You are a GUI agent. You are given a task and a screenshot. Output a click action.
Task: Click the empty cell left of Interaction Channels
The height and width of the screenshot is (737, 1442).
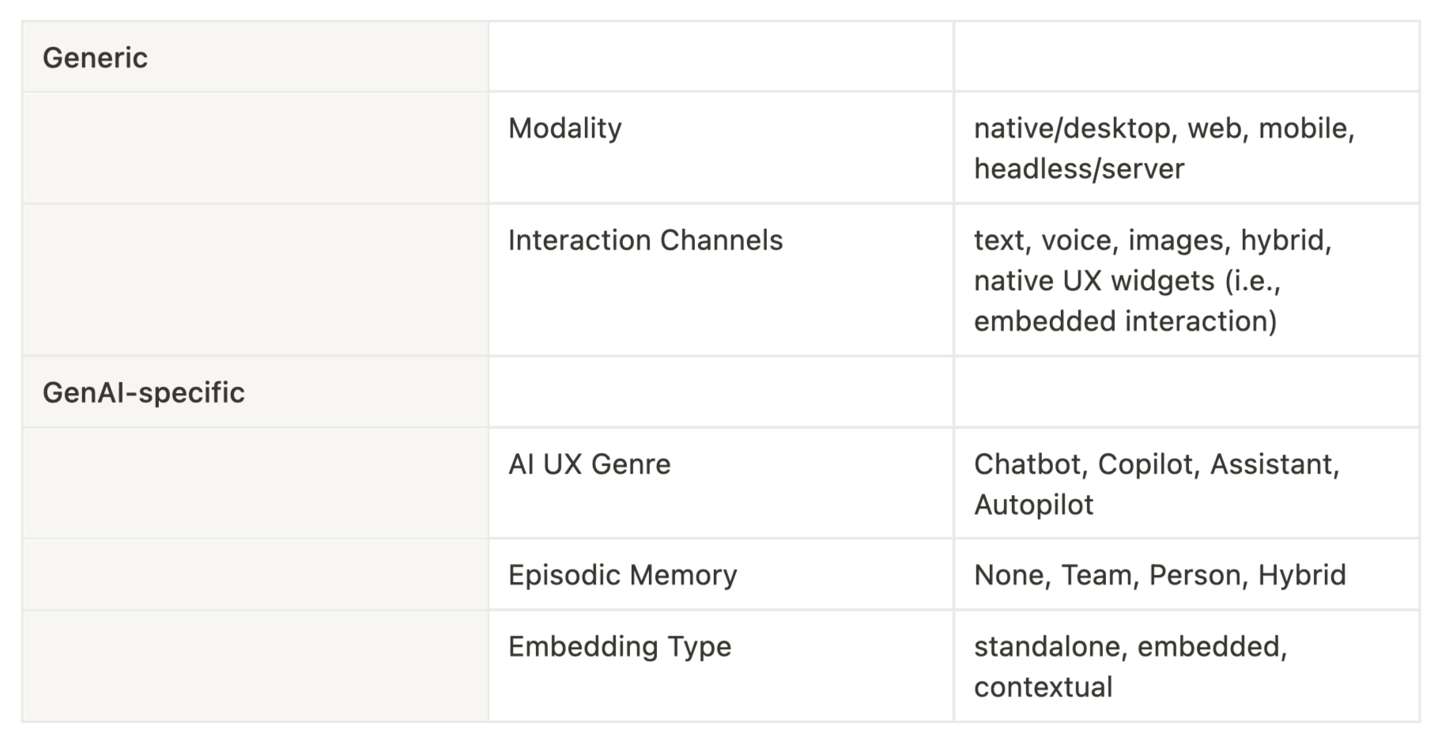point(255,280)
